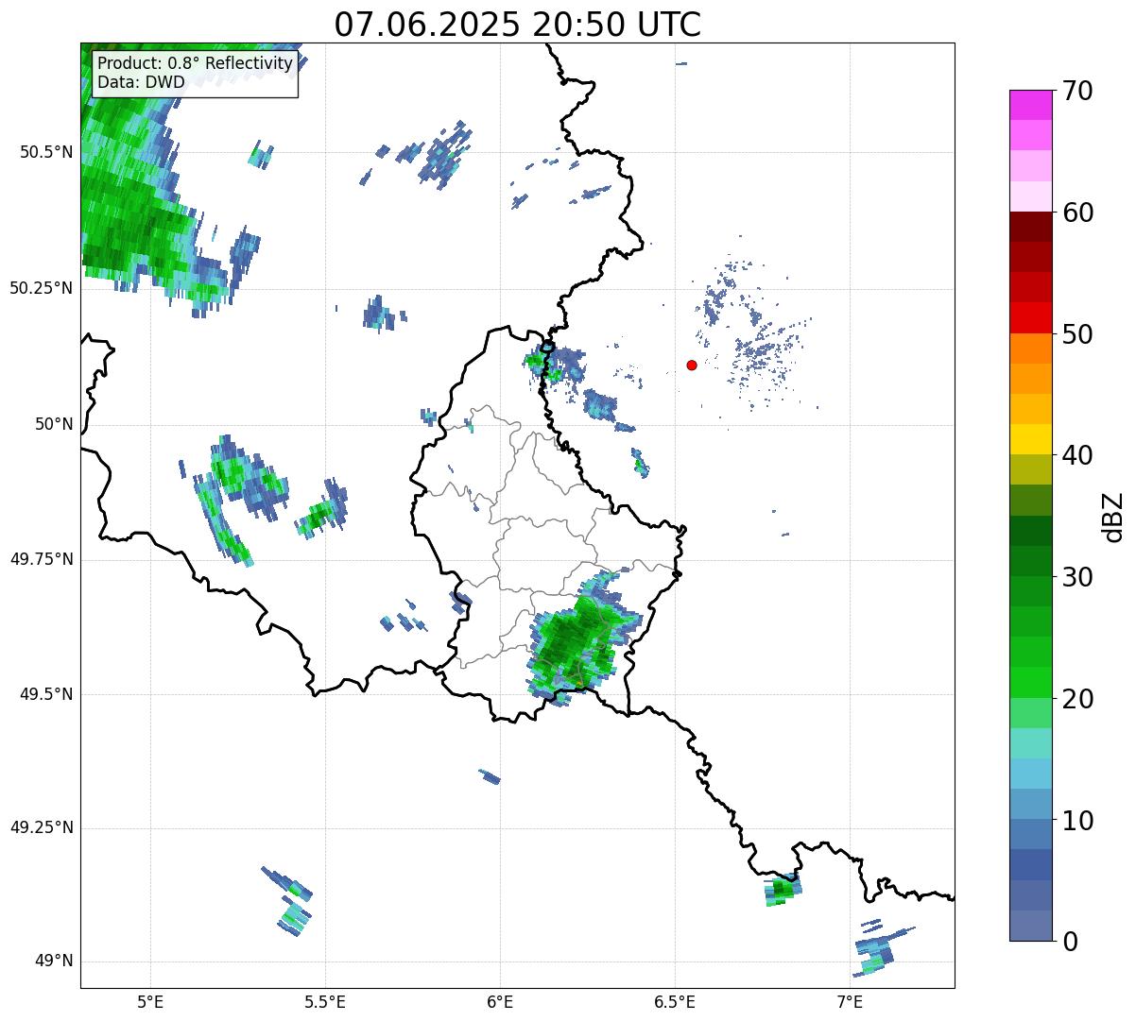The height and width of the screenshot is (1021, 1136).
Task: Click the 'Product: 0.8° Reflectivity' label
Action: point(196,63)
